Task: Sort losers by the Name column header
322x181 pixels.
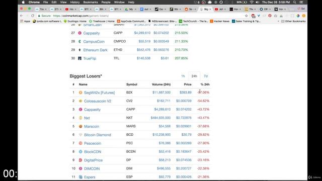Action: 83,84
